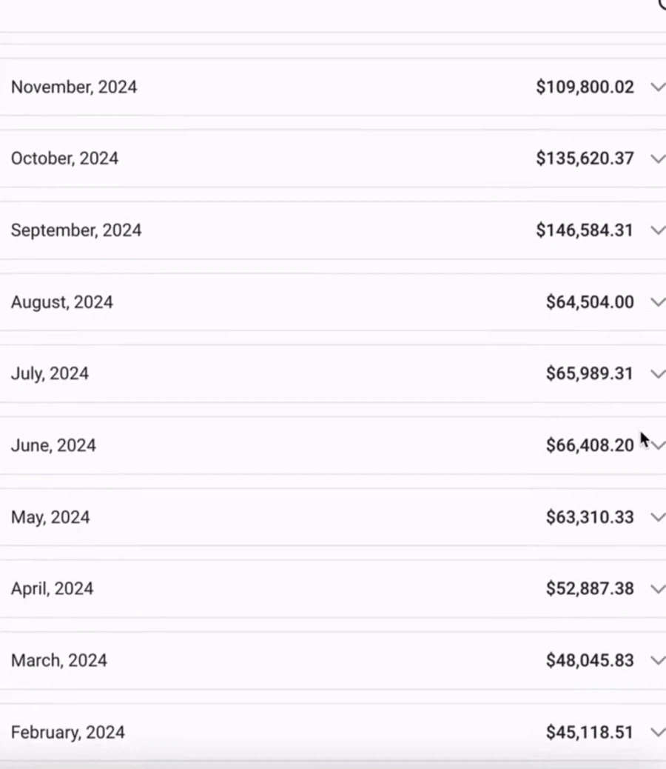
Task: Select the $45,118.51 February total
Action: (590, 732)
